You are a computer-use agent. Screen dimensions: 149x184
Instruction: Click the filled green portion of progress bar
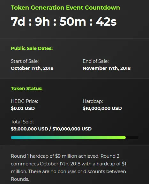pyautogui.click(x=68, y=138)
